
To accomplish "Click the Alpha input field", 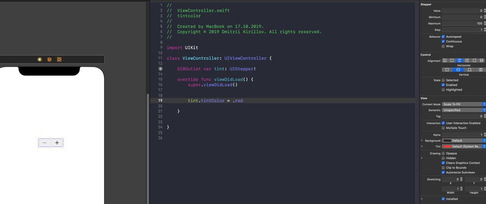I will pyautogui.click(x=462, y=135).
